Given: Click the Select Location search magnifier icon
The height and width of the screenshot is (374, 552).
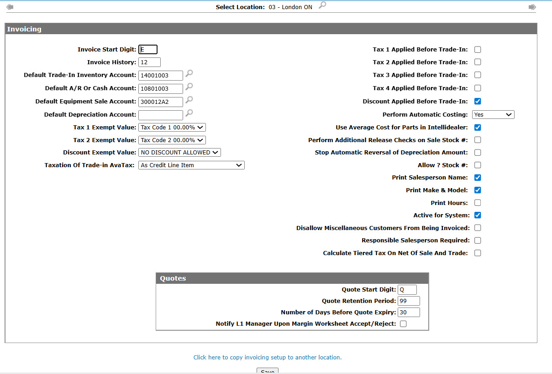Looking at the screenshot, I should click(x=322, y=5).
